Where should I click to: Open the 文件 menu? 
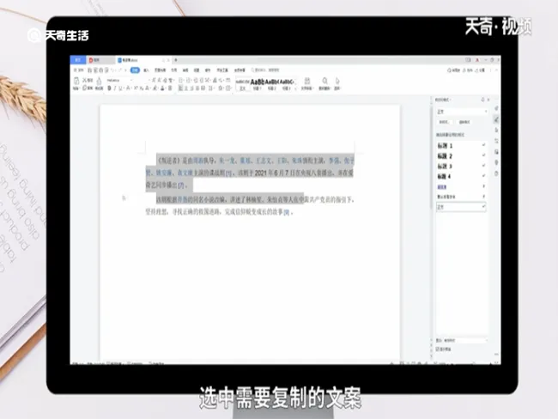coord(79,70)
